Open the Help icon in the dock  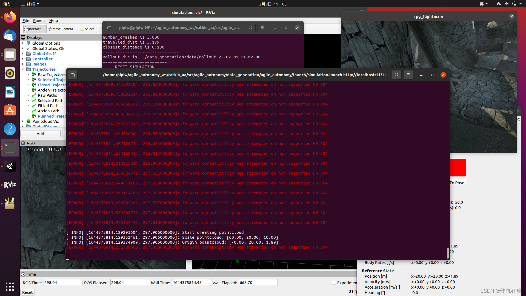coord(10,129)
